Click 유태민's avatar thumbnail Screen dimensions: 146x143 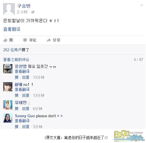pos(8,105)
